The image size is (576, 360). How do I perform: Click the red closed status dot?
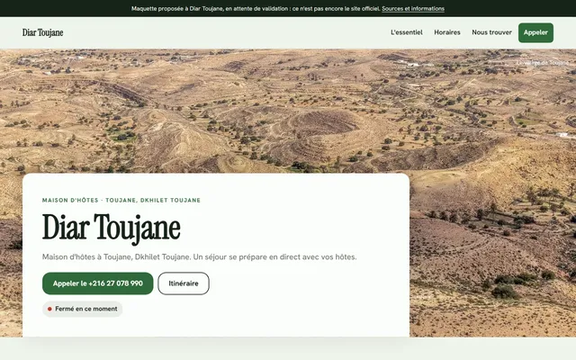[x=49, y=309]
